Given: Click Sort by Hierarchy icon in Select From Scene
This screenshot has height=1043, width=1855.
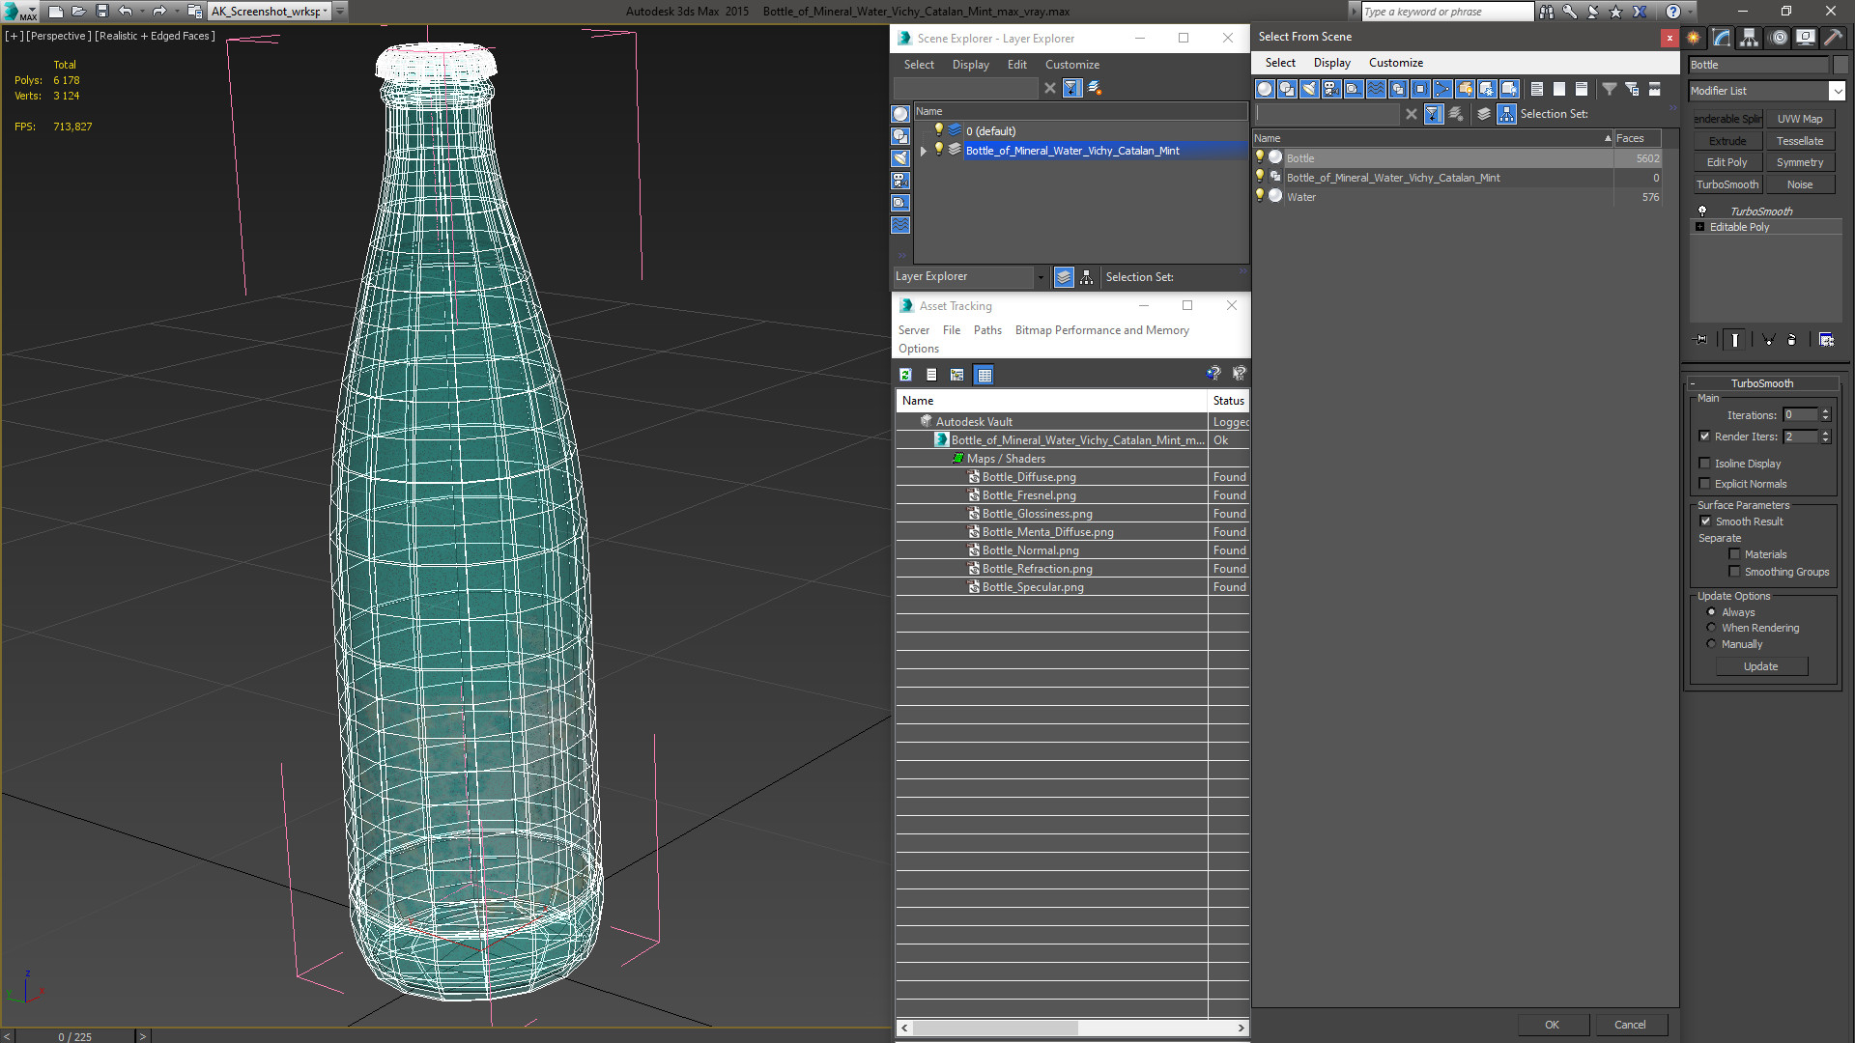Looking at the screenshot, I should pos(1507,114).
